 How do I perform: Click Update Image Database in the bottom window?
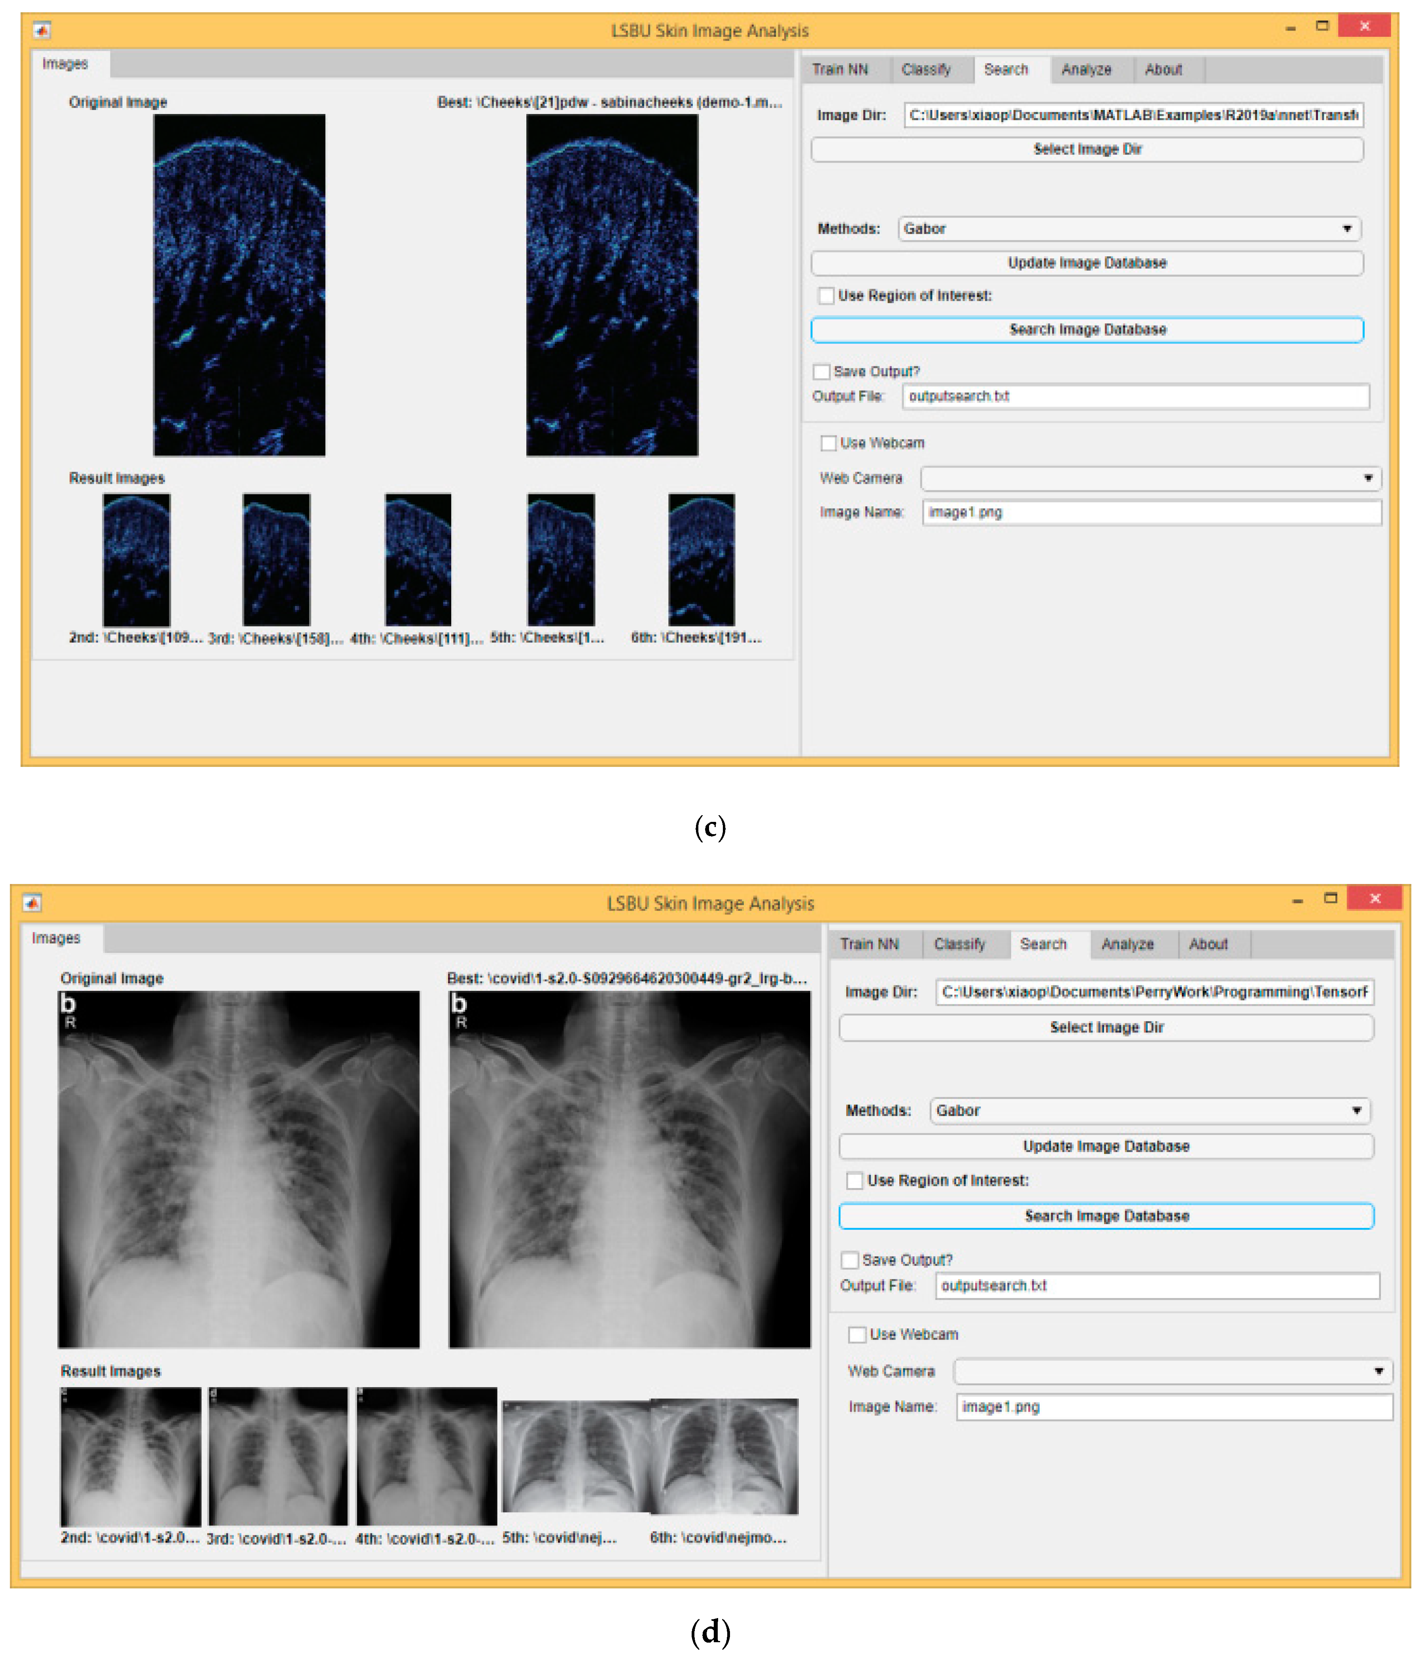point(1106,1146)
